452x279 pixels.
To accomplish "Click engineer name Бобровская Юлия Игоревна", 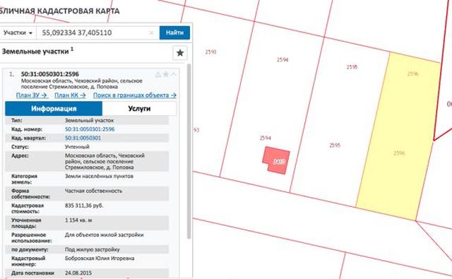I will click(x=100, y=259).
